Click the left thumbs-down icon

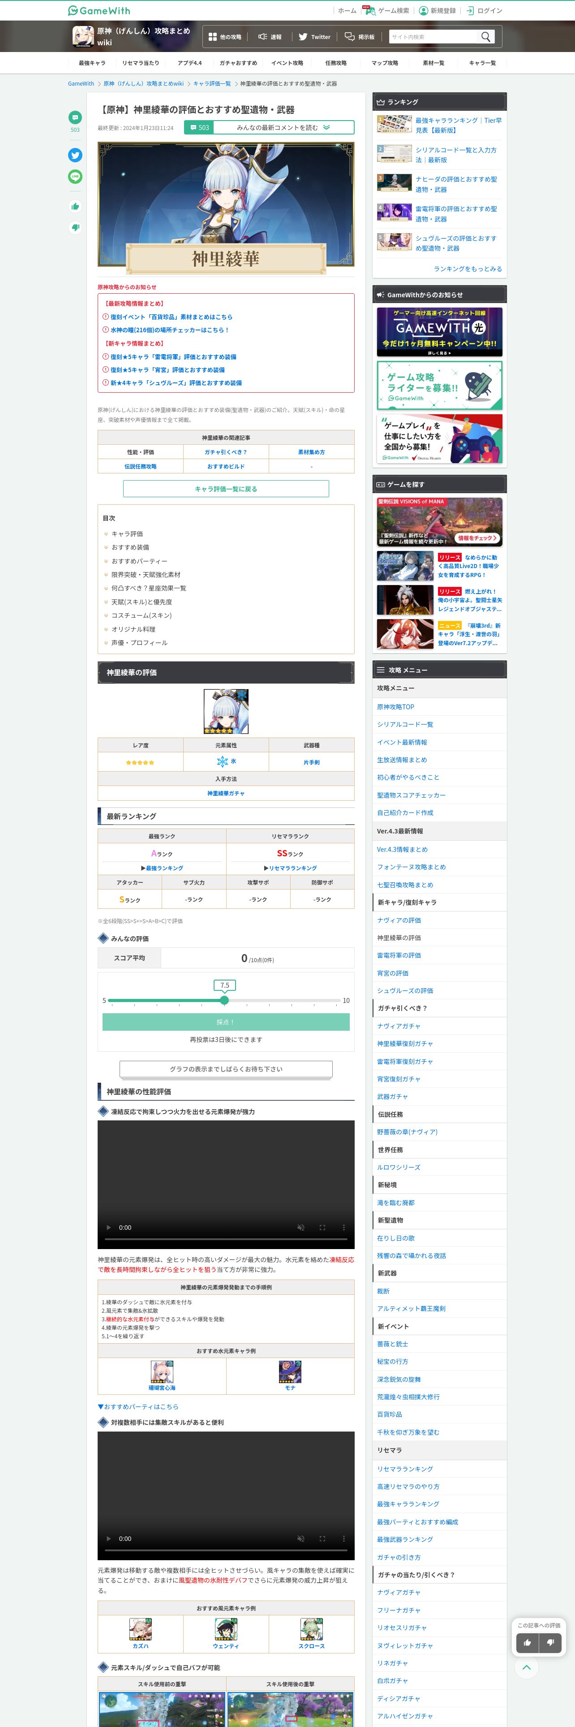click(x=75, y=227)
